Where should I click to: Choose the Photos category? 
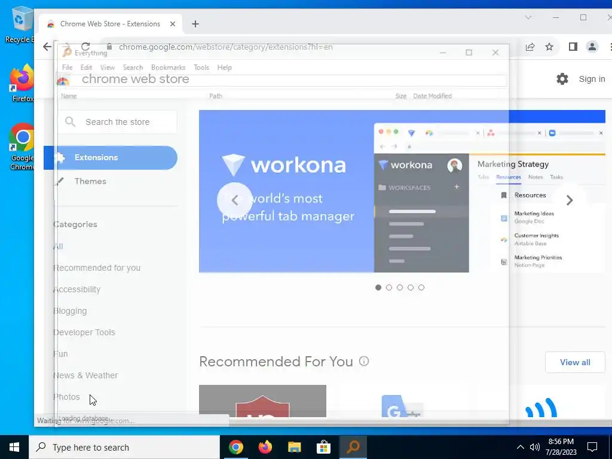pos(66,397)
